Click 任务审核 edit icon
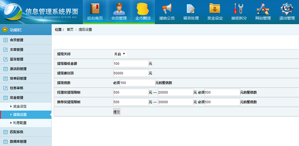The height and width of the screenshot is (146, 299). (6, 88)
